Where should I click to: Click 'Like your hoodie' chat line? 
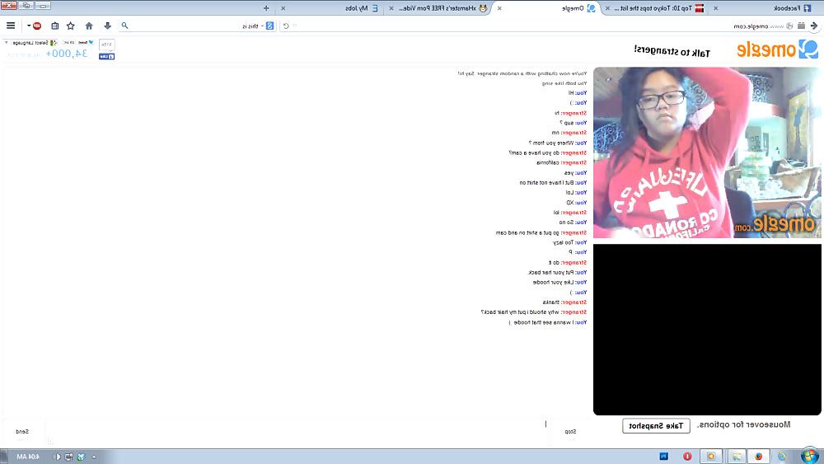click(559, 282)
